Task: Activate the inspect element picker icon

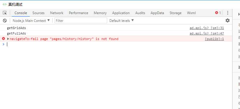Action: point(5,13)
